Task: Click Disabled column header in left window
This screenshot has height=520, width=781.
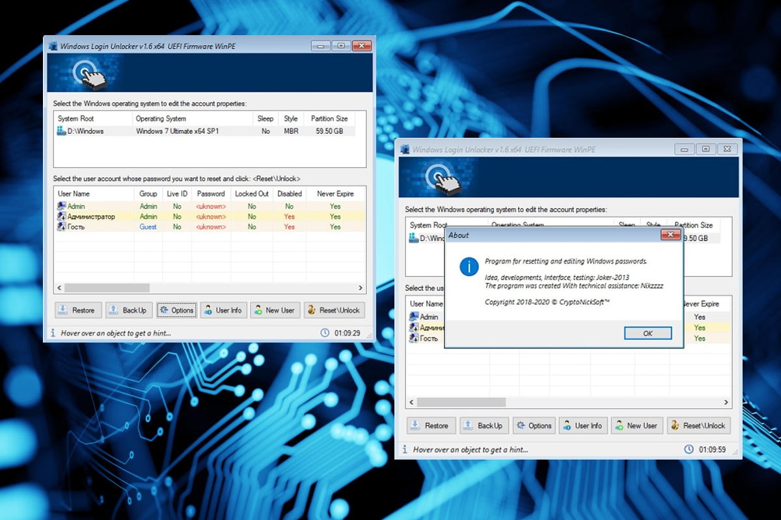Action: 290,194
